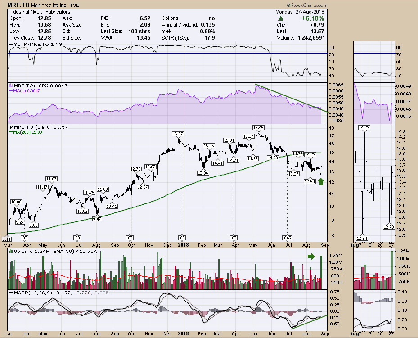This screenshot has height=338, width=418.
Task: Select the Yield value 0.99%
Action: [207, 31]
